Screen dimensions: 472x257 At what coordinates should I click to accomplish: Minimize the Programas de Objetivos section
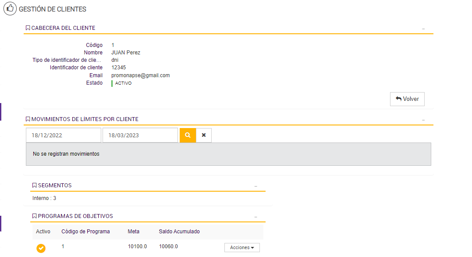click(256, 217)
